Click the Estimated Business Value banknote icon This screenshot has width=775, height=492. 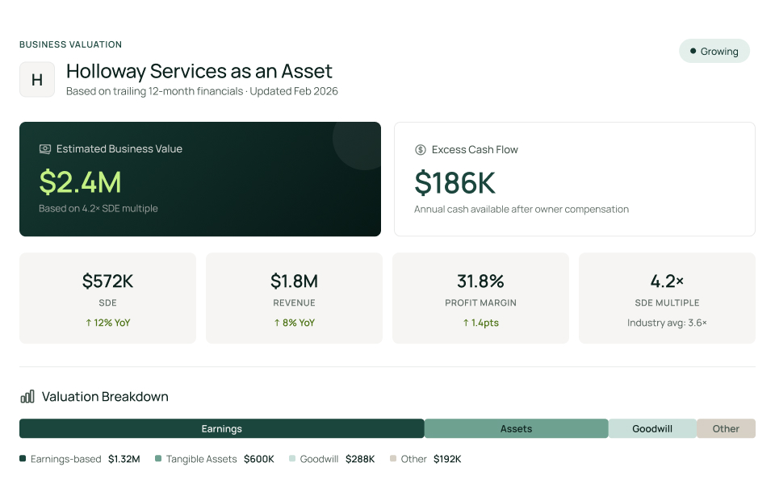(45, 149)
